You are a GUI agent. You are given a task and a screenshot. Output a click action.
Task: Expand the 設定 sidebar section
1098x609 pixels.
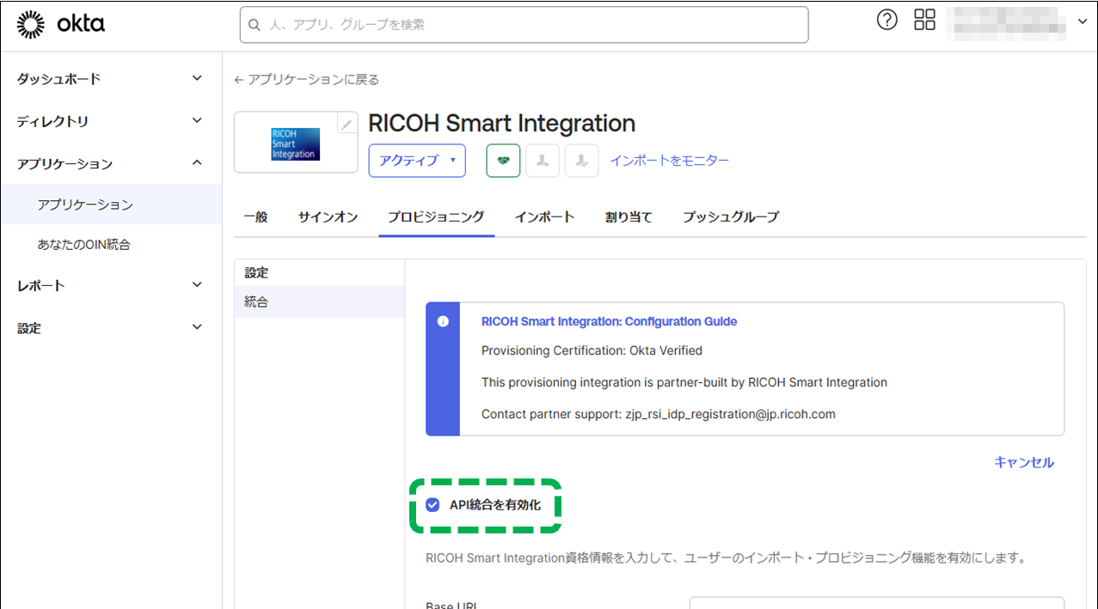111,328
